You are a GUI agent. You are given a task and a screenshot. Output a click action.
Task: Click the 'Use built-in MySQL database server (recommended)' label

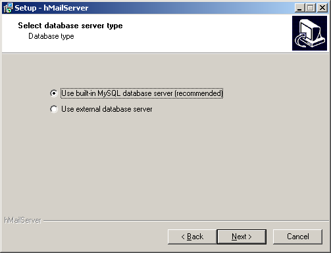click(x=141, y=93)
